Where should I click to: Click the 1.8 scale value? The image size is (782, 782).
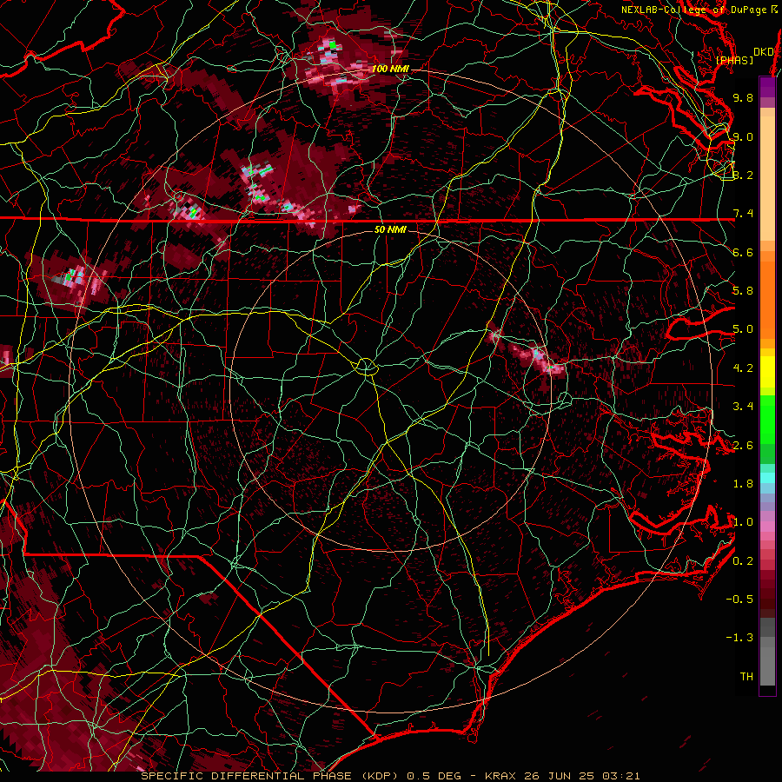(743, 484)
